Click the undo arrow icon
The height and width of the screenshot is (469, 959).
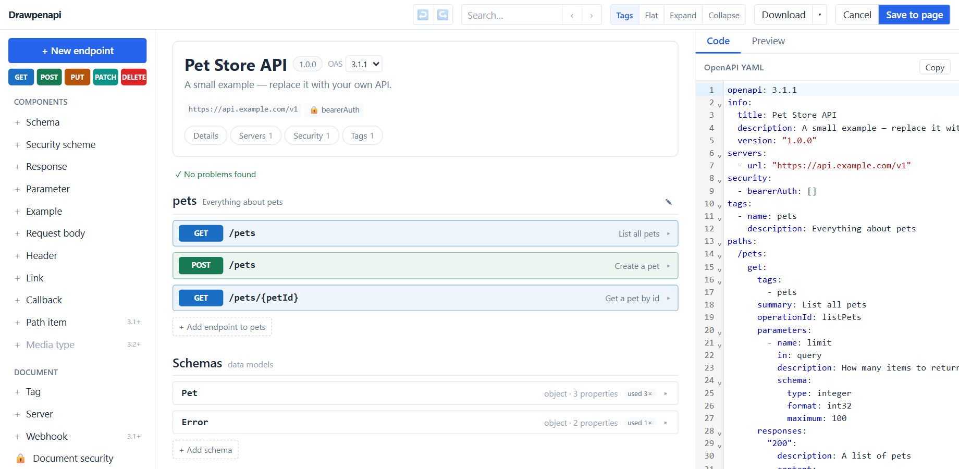pyautogui.click(x=423, y=15)
